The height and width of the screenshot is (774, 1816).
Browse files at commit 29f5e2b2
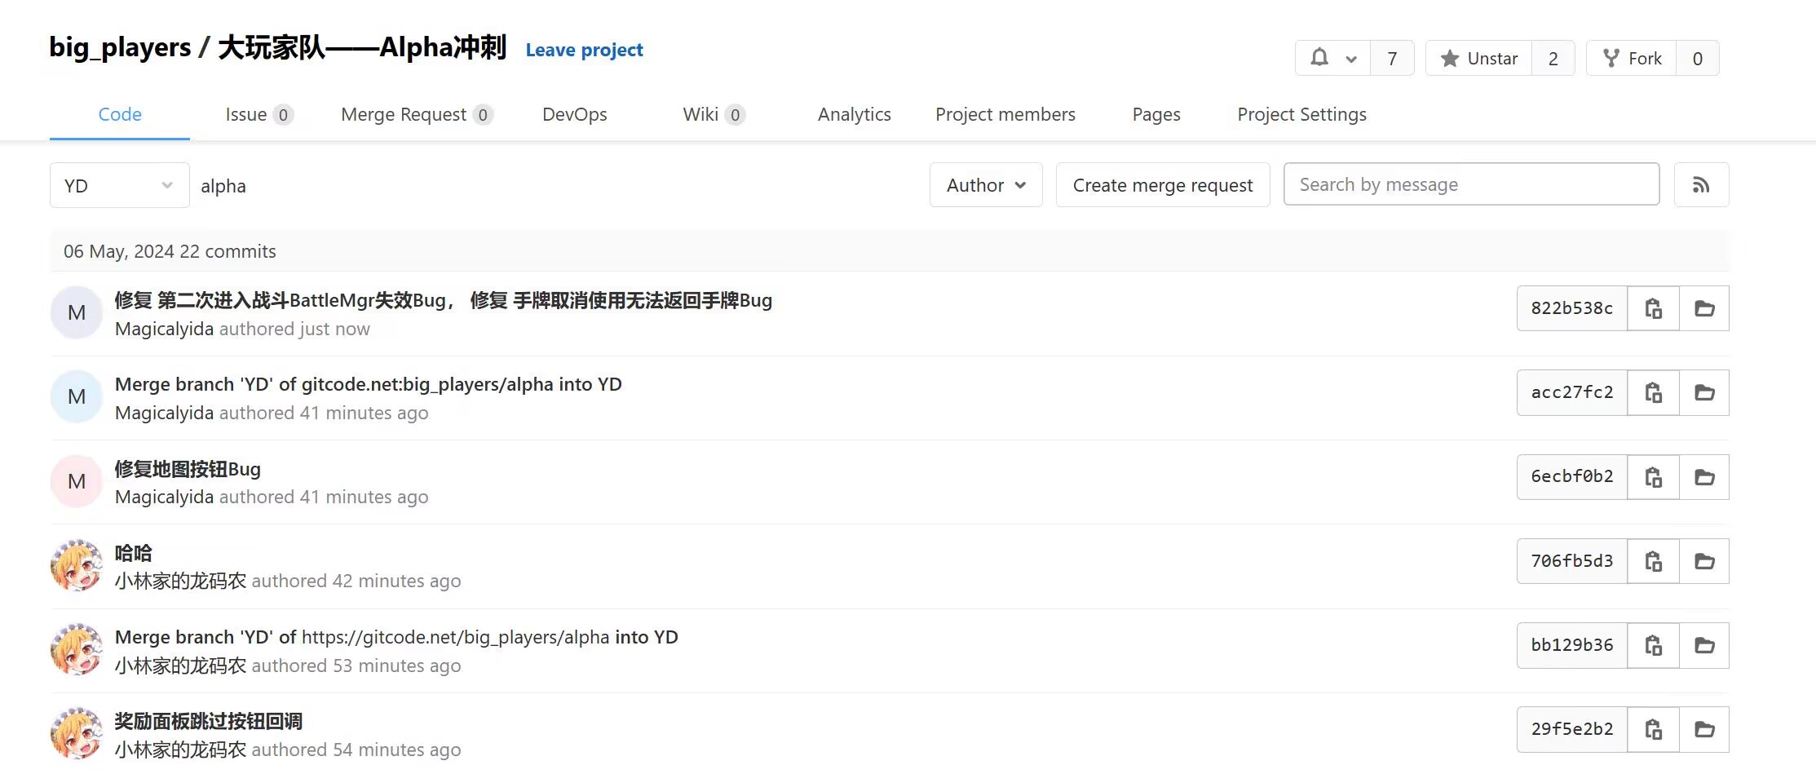click(1704, 729)
